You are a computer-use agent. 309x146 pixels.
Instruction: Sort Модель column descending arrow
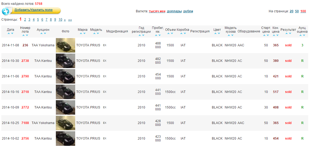(98, 33)
